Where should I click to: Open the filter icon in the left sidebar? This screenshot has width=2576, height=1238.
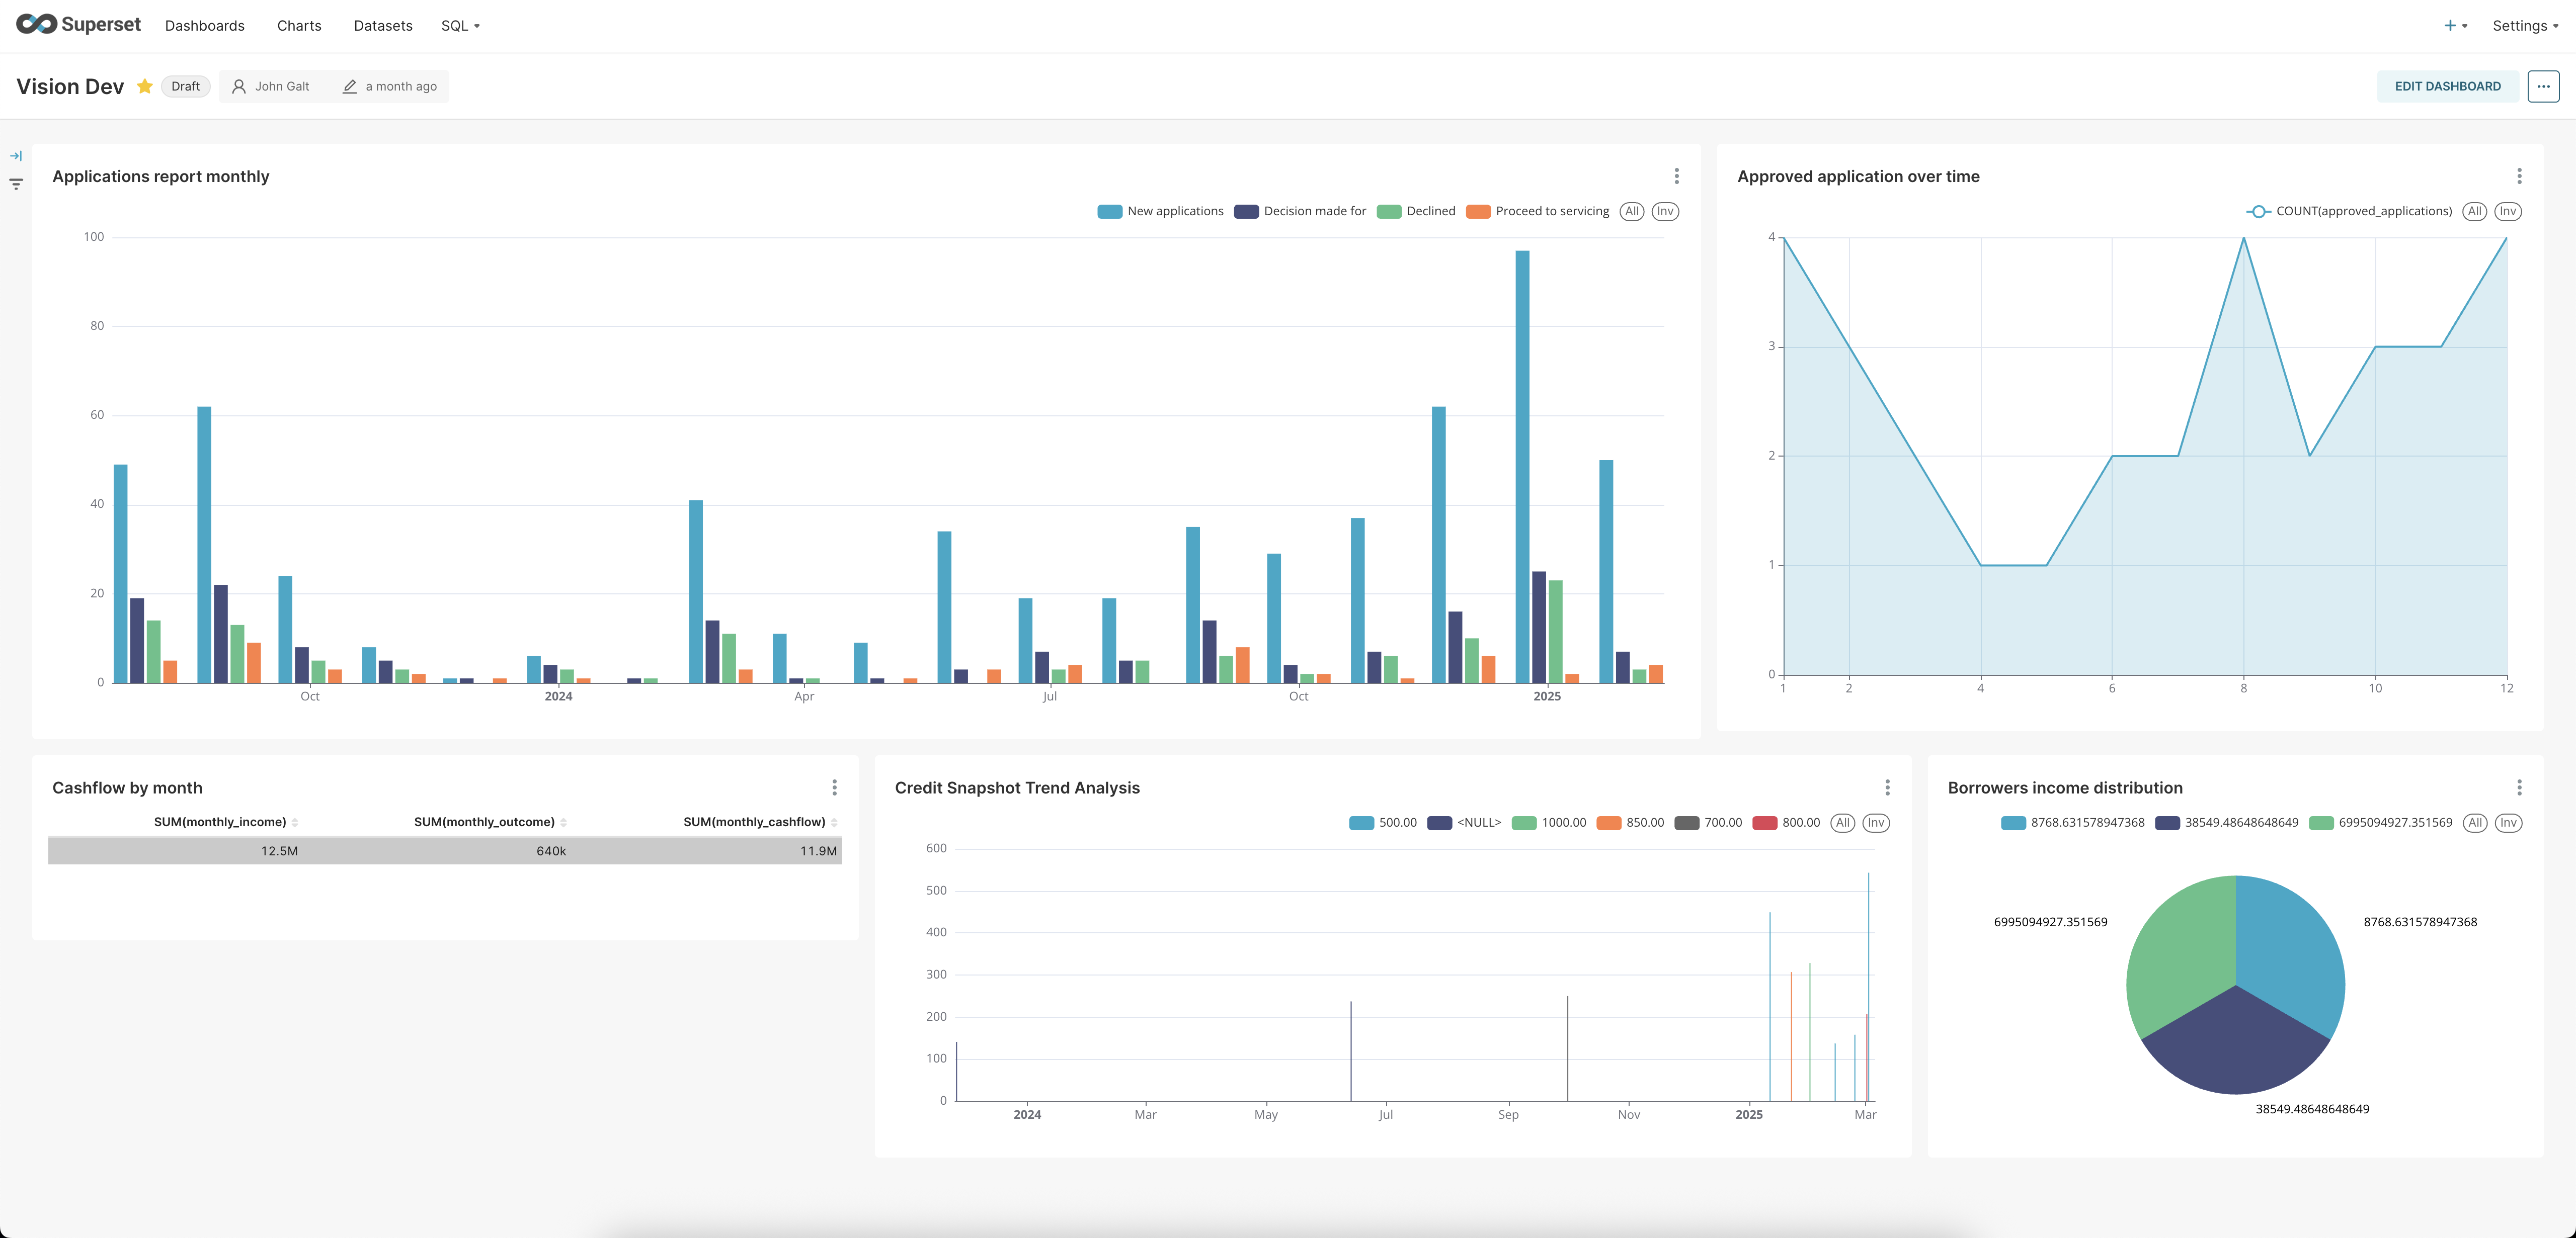pos(16,184)
